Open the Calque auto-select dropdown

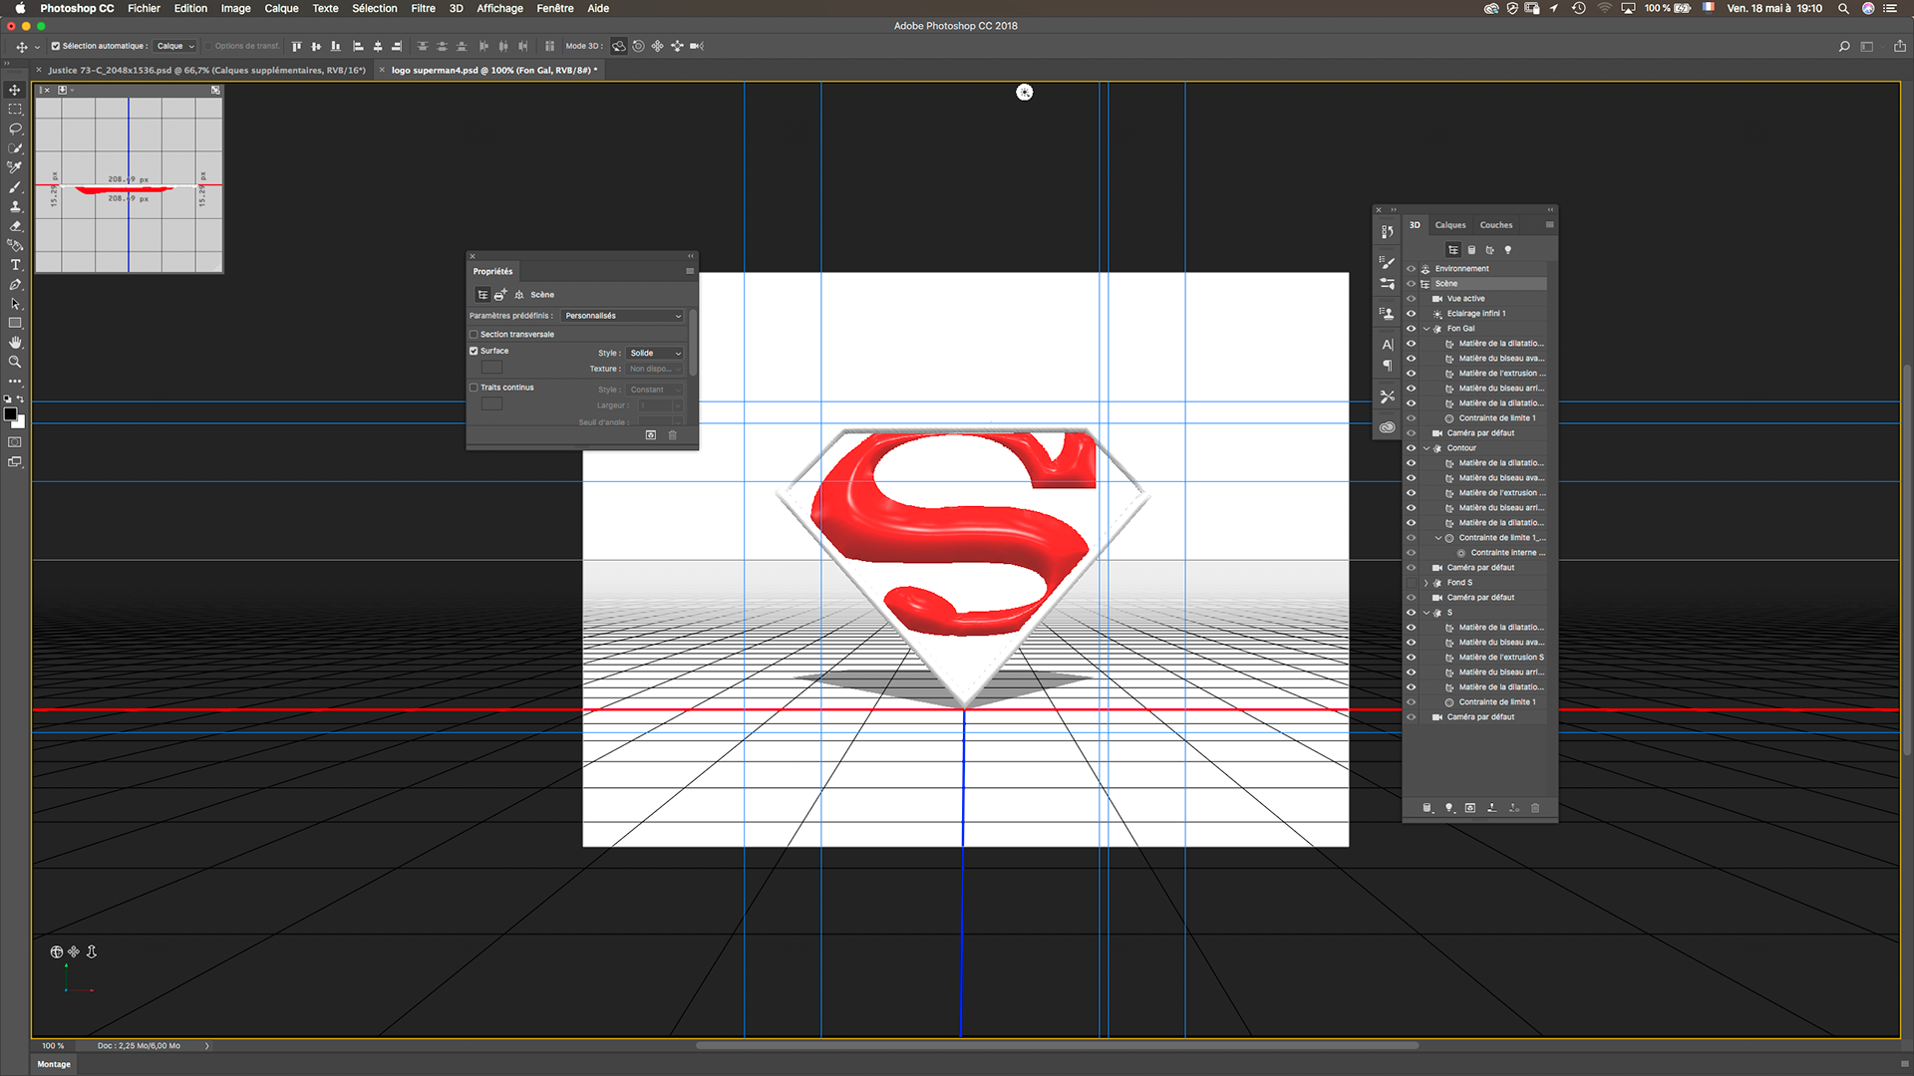click(175, 46)
